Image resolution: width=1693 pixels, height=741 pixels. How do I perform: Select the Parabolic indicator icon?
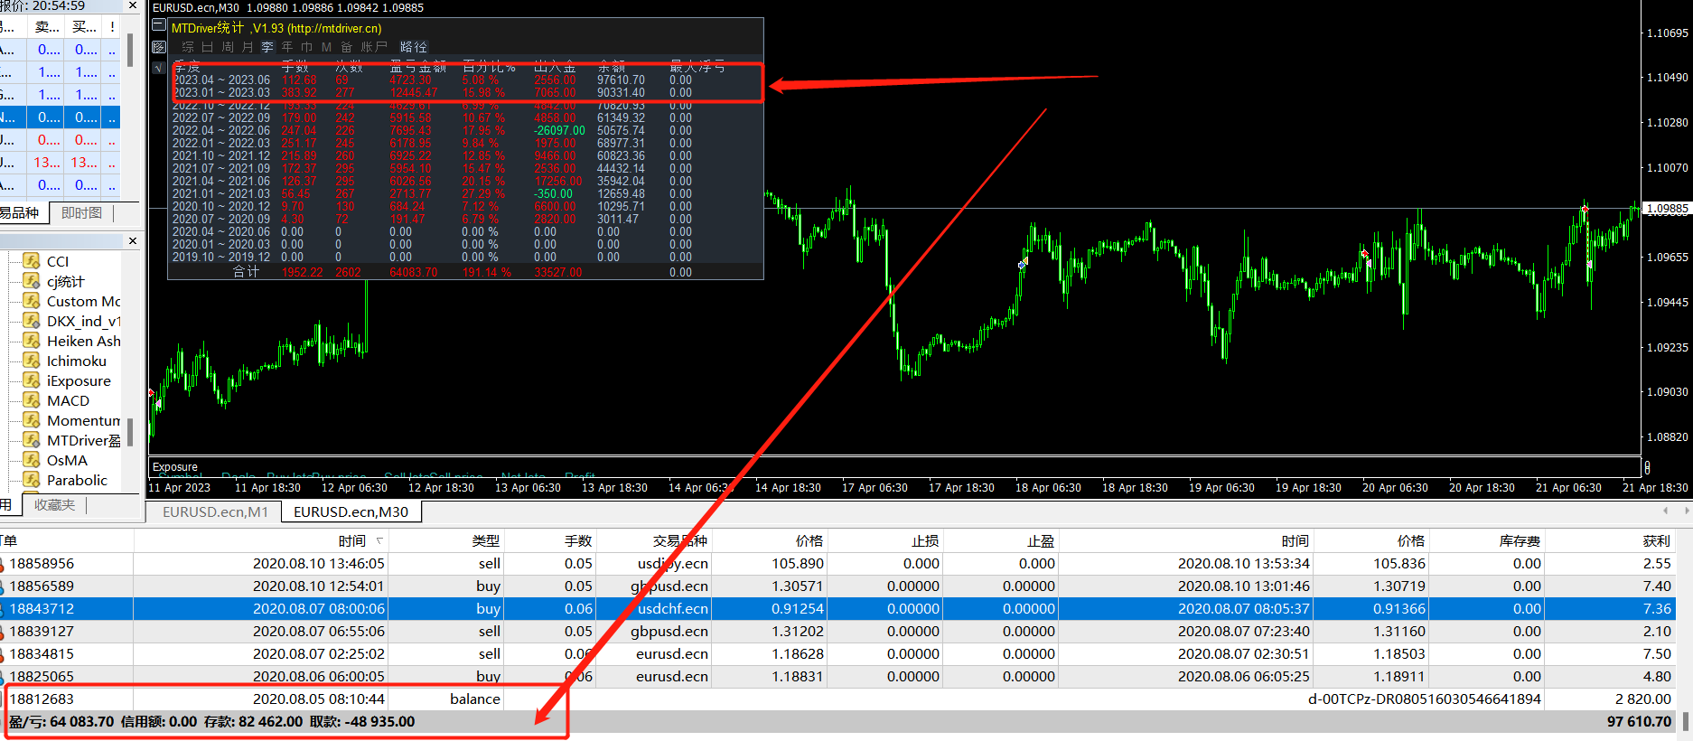(x=32, y=480)
